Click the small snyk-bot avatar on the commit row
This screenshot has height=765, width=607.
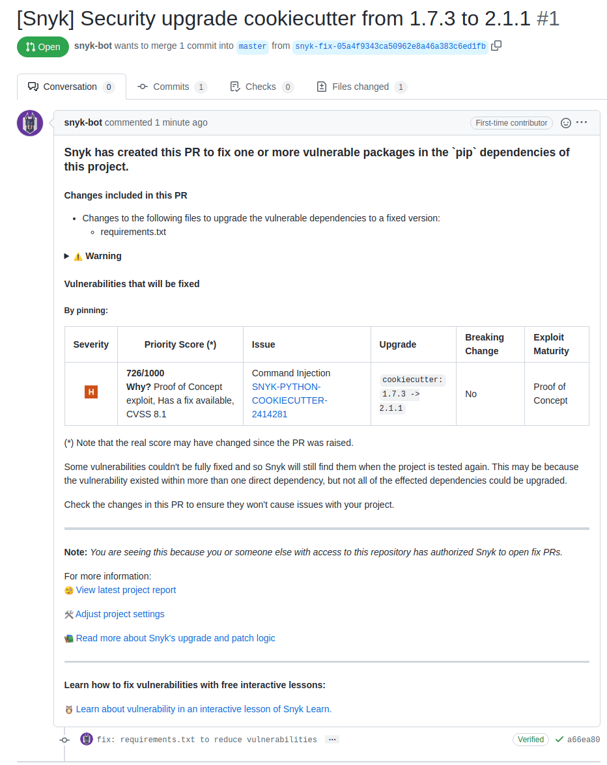pyautogui.click(x=87, y=739)
